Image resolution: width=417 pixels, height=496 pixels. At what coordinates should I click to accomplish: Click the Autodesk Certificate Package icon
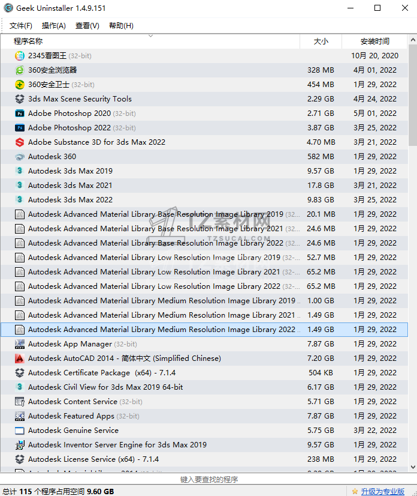(20, 373)
